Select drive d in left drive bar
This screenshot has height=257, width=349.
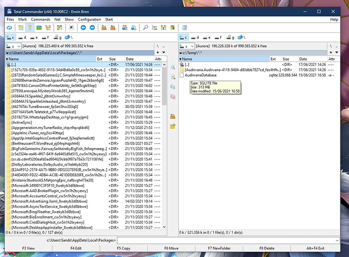(22, 38)
